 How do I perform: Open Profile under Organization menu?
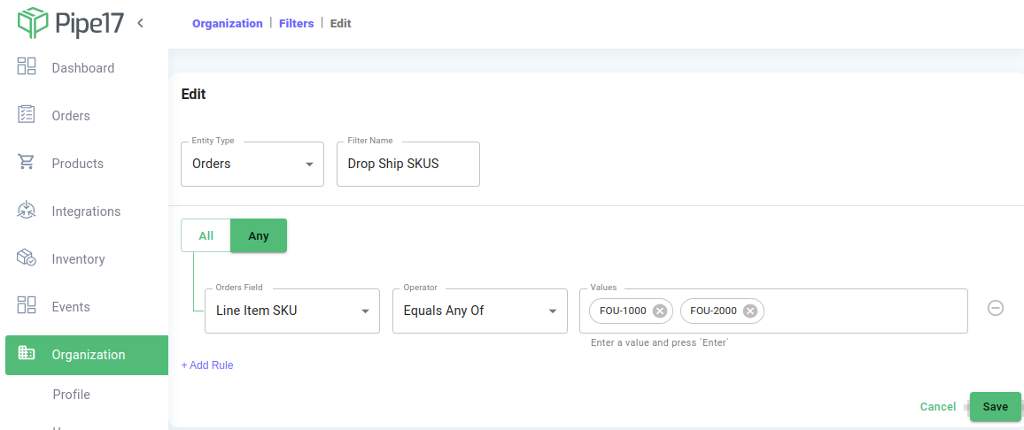click(71, 395)
